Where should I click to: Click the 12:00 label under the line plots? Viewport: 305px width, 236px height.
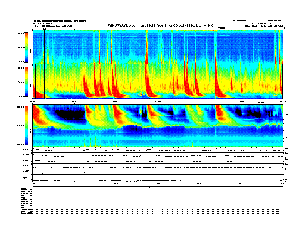(x=158, y=184)
